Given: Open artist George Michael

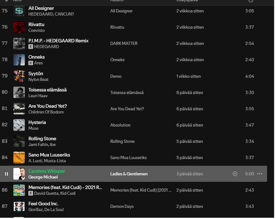Looking at the screenshot, I should (43, 177).
